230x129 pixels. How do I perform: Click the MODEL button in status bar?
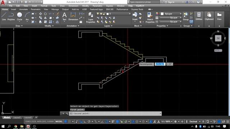point(59,121)
